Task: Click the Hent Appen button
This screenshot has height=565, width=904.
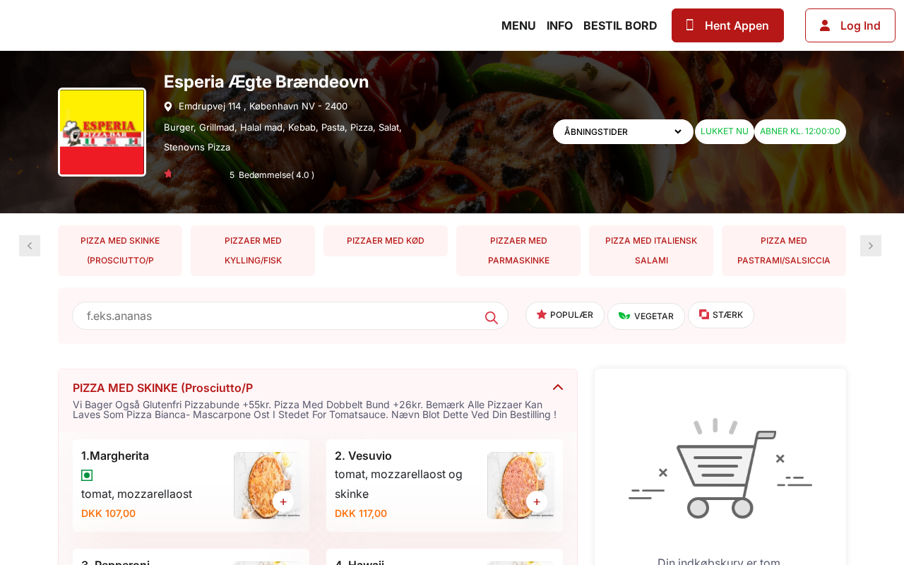Action: [x=727, y=25]
